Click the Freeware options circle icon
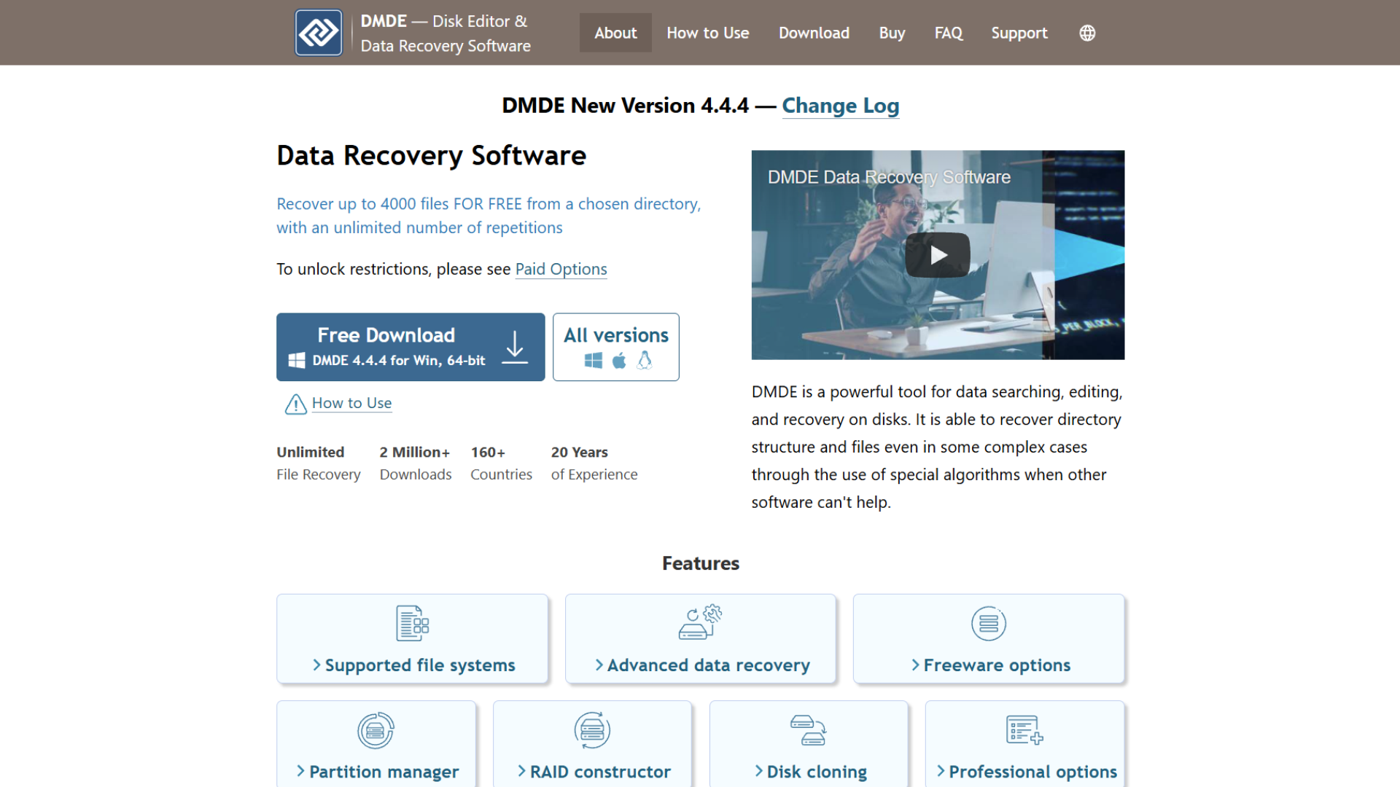1400x787 pixels. tap(989, 624)
